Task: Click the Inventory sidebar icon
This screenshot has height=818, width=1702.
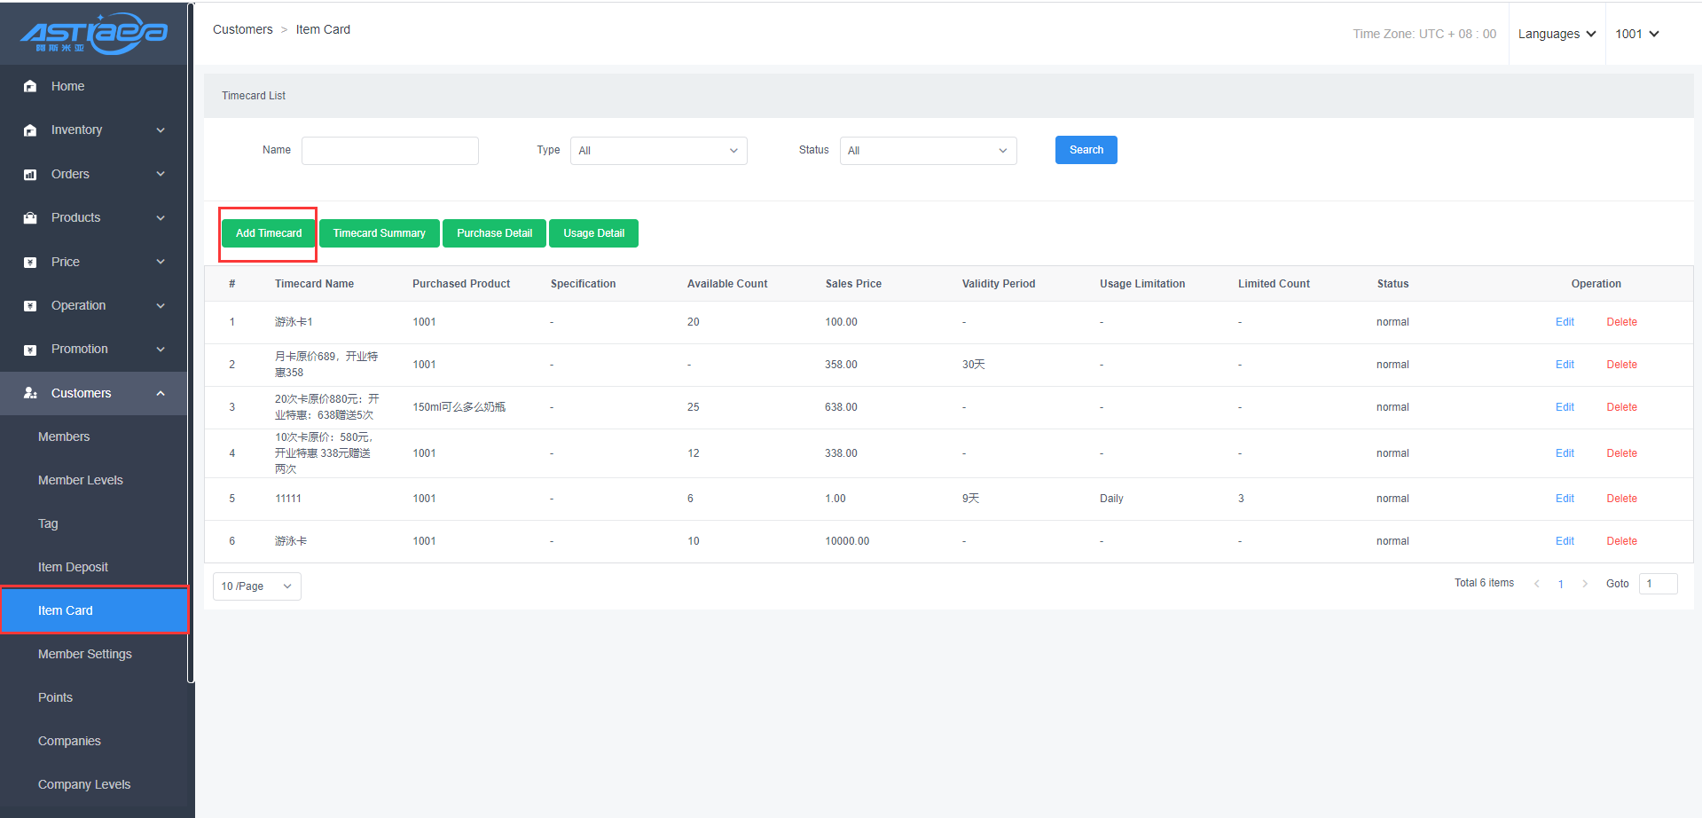Action: click(x=30, y=130)
